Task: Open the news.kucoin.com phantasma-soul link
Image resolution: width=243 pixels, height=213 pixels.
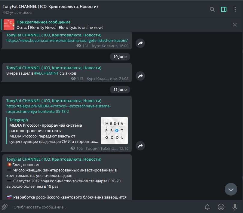Action: pos(67,40)
